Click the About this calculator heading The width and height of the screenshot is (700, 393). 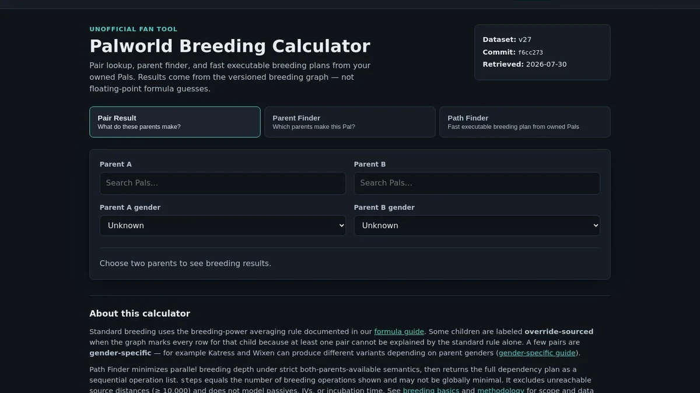point(139,313)
